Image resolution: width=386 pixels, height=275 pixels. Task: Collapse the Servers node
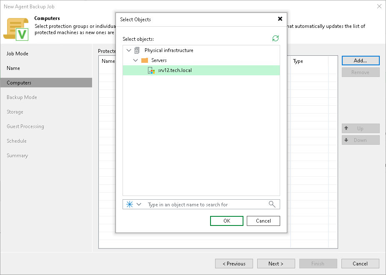[135, 60]
